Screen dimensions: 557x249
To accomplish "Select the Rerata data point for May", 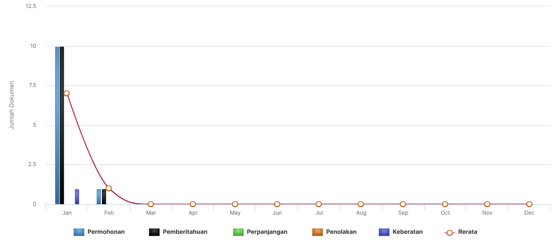I will pos(235,204).
